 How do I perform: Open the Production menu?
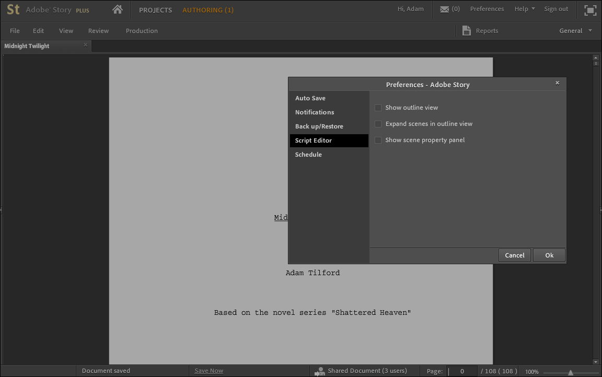tap(142, 31)
